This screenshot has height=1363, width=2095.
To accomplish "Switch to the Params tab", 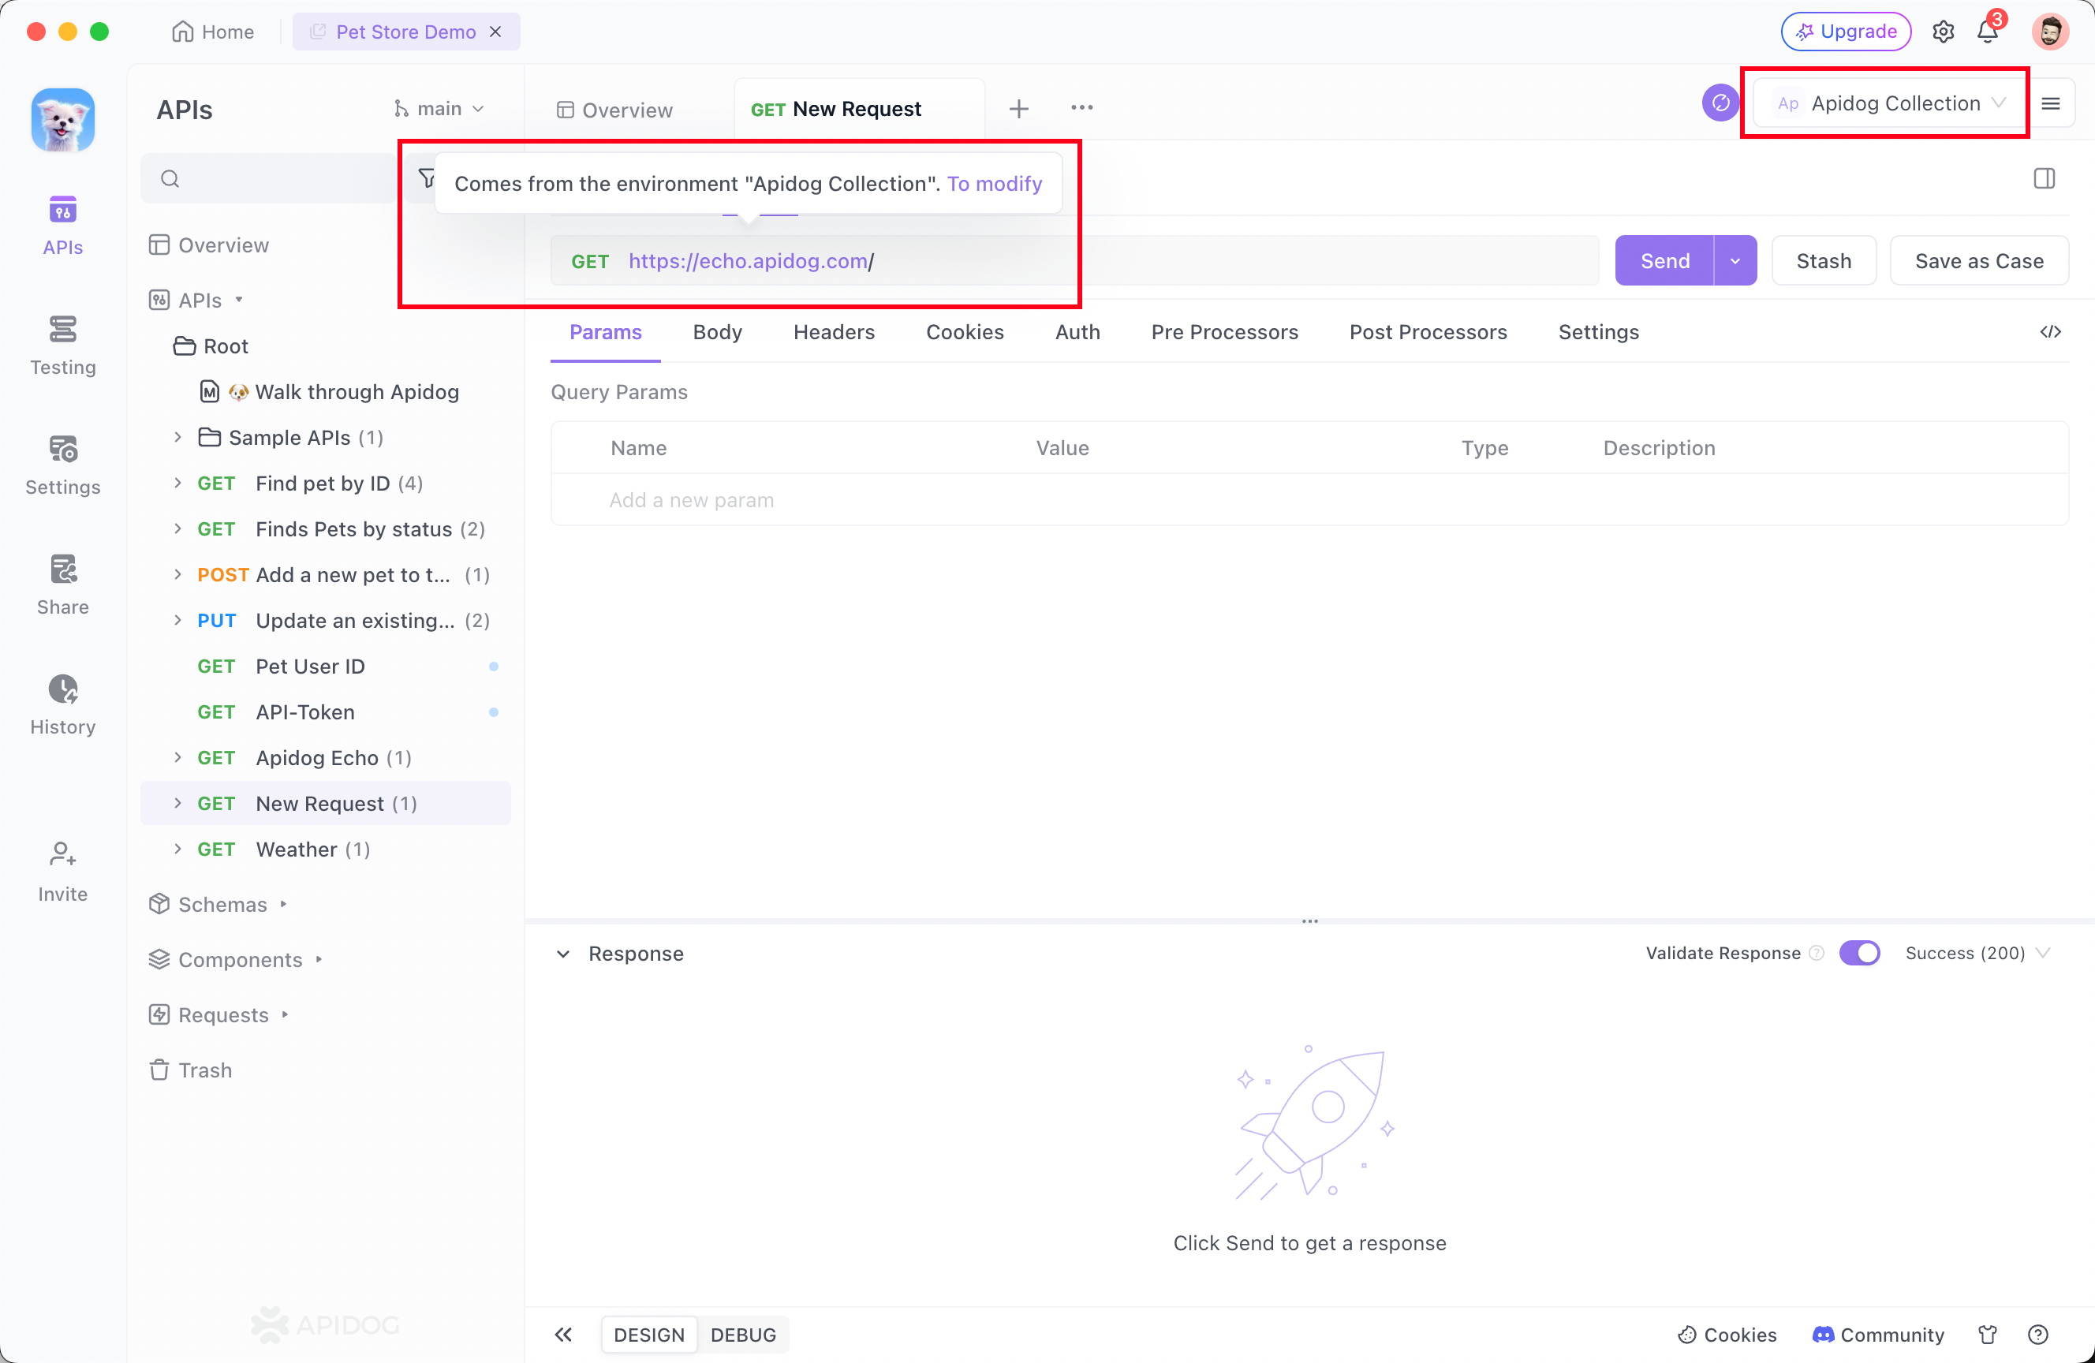I will pyautogui.click(x=605, y=332).
